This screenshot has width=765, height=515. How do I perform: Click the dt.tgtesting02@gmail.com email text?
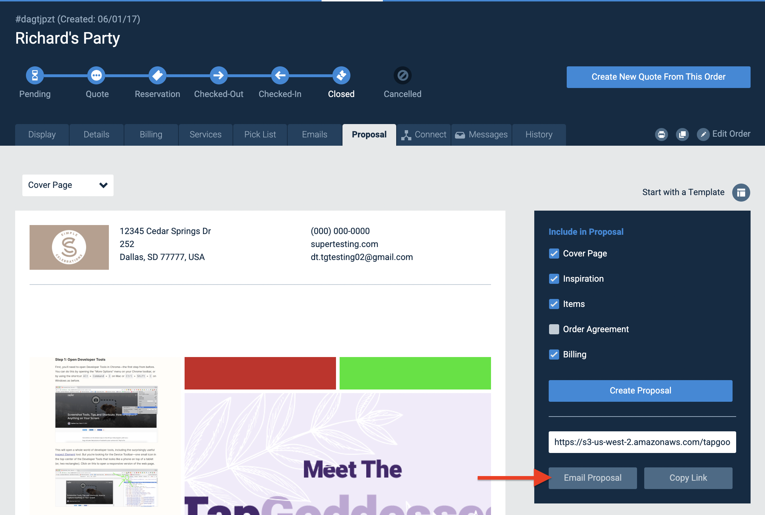[x=362, y=257]
